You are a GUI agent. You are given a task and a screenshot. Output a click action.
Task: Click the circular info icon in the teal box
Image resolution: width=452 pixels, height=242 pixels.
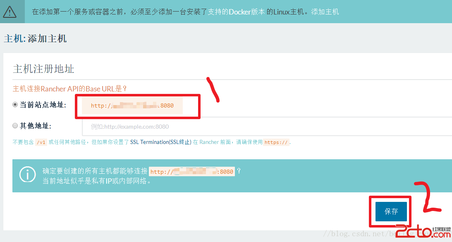[x=27, y=175]
